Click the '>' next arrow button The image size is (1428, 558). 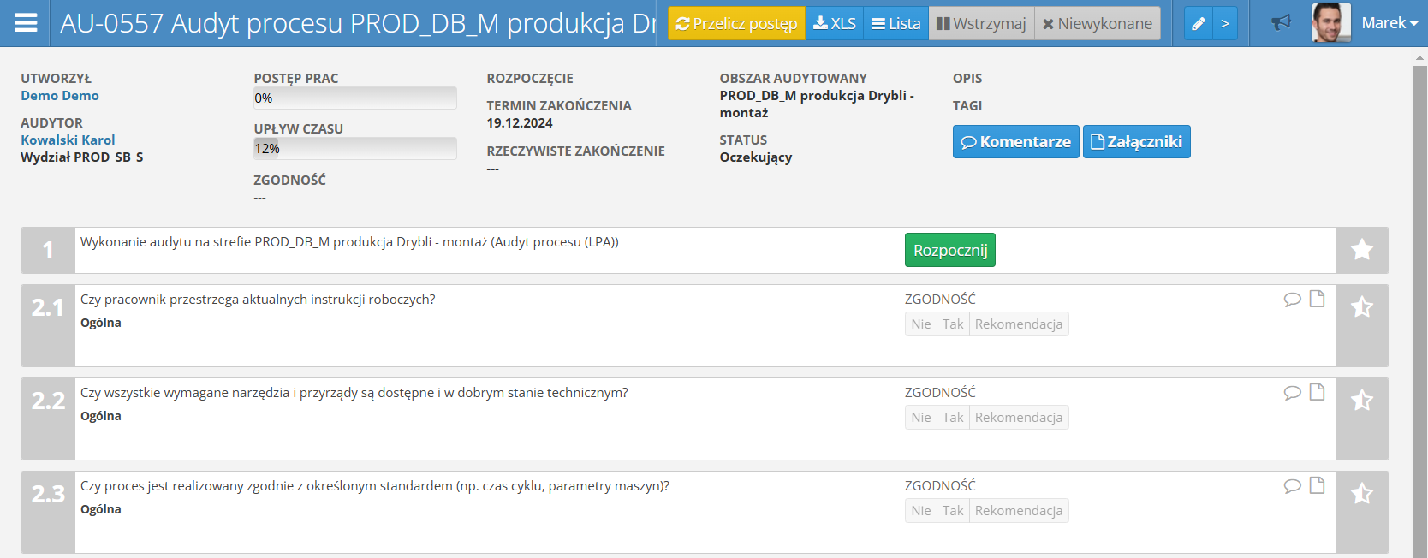1225,24
